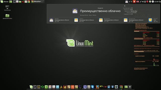Viewport: 161px width, 90px height.
Task: Click the Пятница forecast entry
Action: [59, 20]
